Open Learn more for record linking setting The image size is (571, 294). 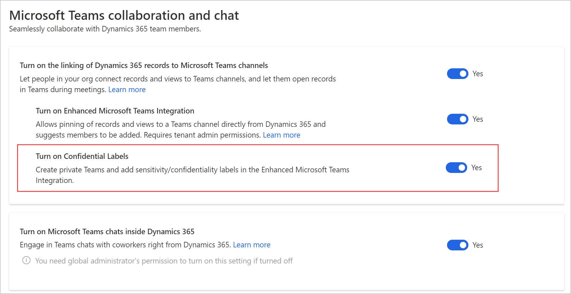coord(127,89)
